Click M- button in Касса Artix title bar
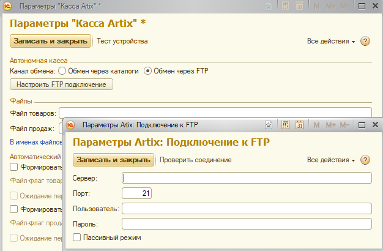The height and width of the screenshot is (251, 383). 344,6
